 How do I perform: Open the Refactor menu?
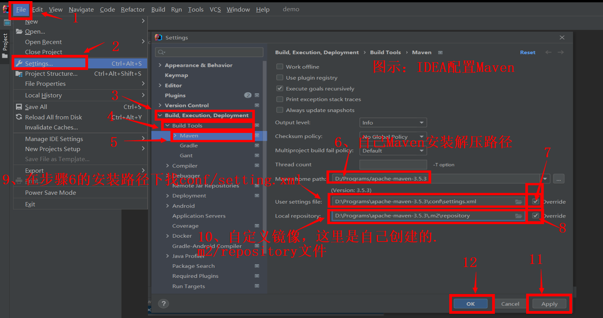pos(132,10)
